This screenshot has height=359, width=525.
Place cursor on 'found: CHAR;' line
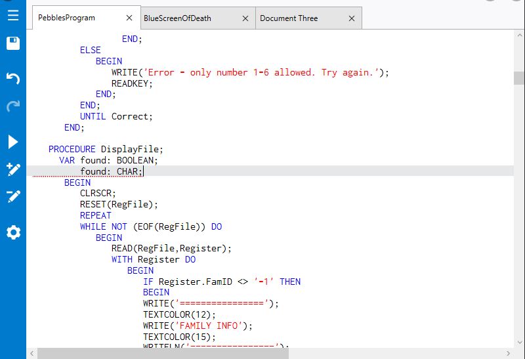point(111,171)
